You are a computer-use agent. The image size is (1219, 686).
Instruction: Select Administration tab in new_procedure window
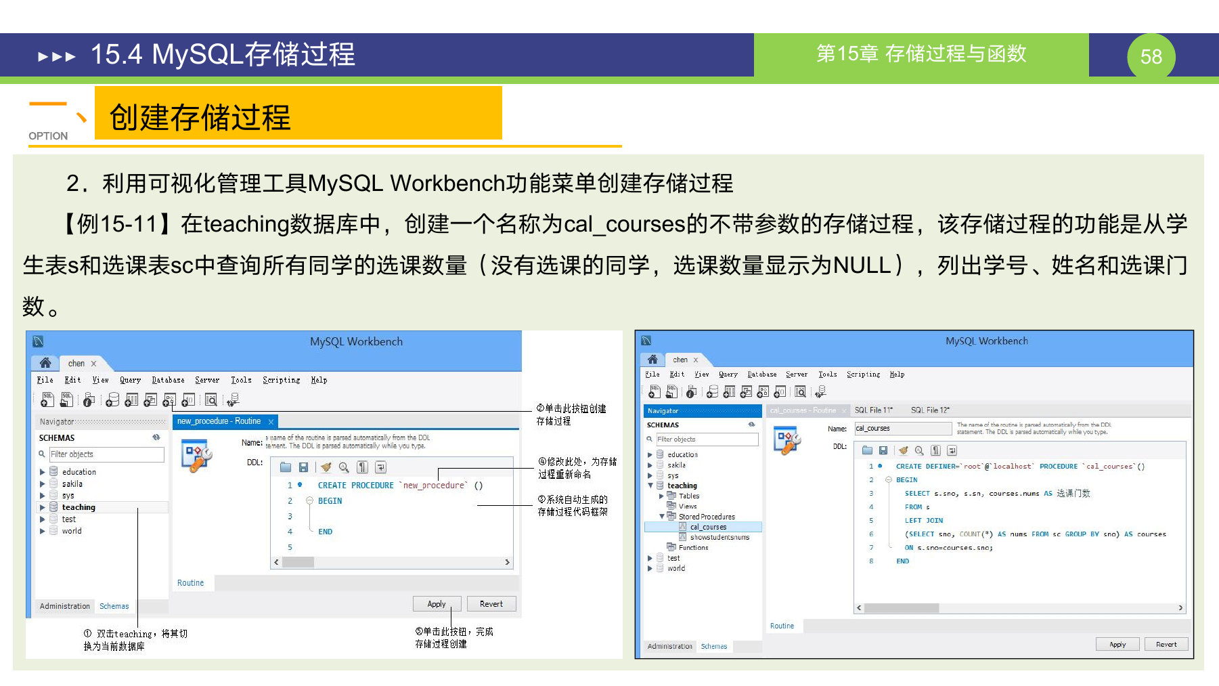65,606
